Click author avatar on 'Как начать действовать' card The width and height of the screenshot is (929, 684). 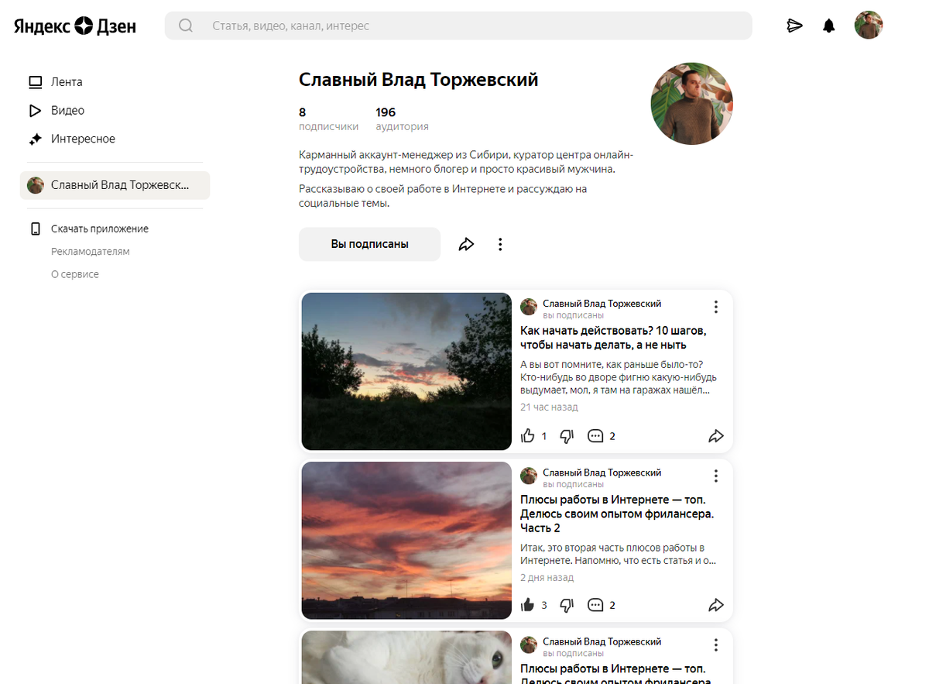point(529,308)
